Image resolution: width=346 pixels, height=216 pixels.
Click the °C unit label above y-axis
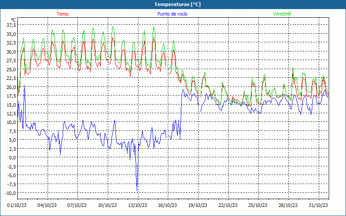tap(13, 20)
